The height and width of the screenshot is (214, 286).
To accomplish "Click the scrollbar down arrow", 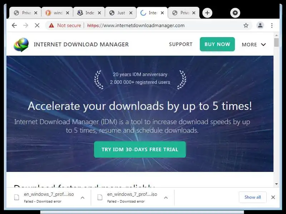I will 276,184.
